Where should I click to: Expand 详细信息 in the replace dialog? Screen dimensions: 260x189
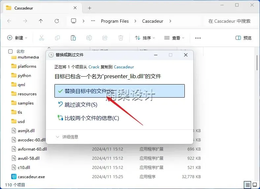(67, 137)
